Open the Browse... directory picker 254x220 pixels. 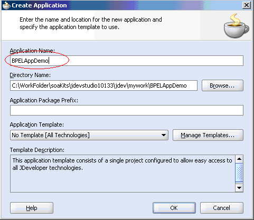pyautogui.click(x=222, y=85)
